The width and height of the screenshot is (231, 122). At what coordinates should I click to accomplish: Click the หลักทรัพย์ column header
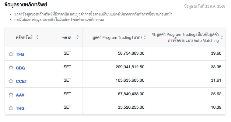(24, 38)
